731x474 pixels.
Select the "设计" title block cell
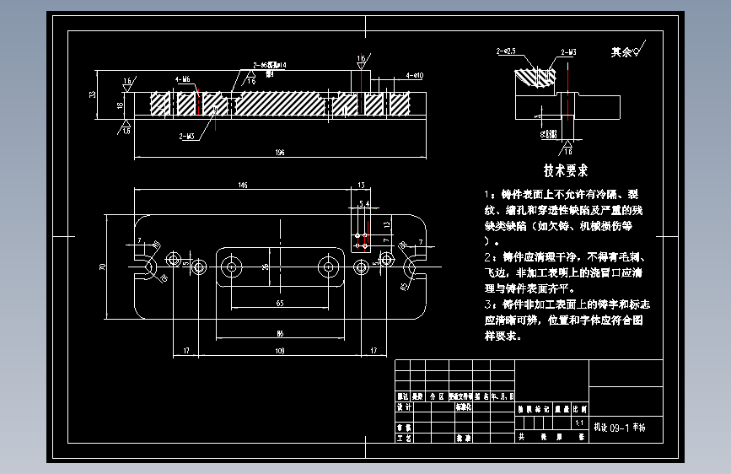tap(404, 407)
